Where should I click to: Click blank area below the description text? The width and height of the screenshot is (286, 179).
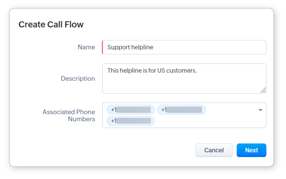[176, 85]
